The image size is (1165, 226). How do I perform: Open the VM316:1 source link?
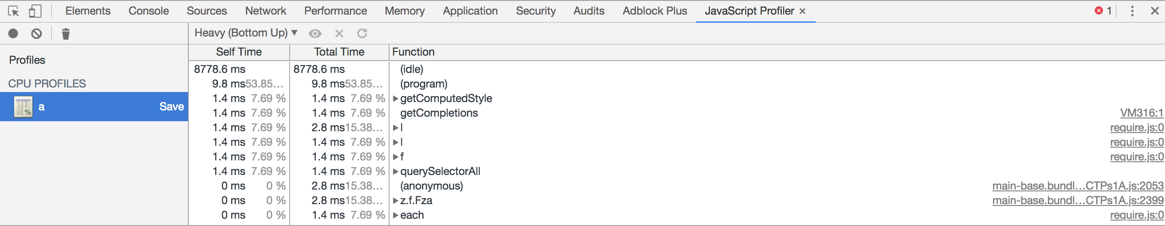1141,113
